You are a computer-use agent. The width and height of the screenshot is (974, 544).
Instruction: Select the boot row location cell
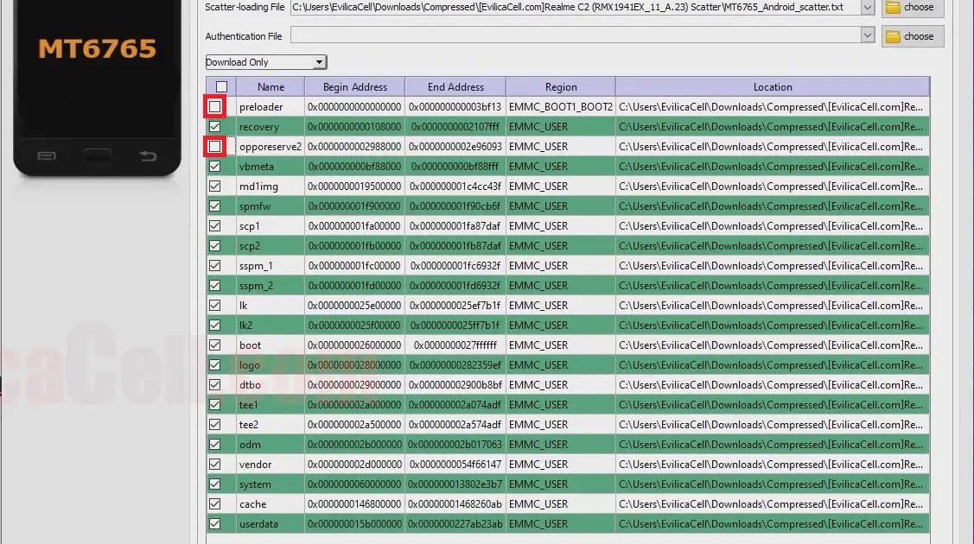pyautogui.click(x=772, y=345)
